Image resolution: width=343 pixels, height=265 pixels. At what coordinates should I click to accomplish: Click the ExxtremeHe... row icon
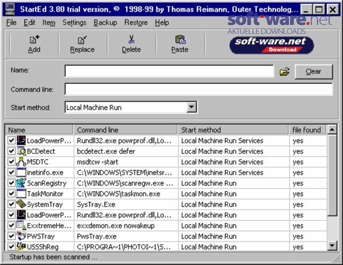click(x=21, y=225)
